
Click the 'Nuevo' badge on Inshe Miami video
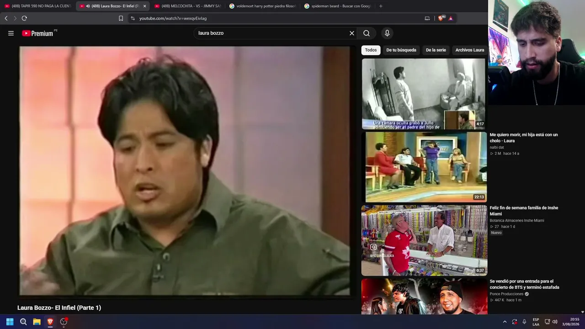pyautogui.click(x=496, y=233)
